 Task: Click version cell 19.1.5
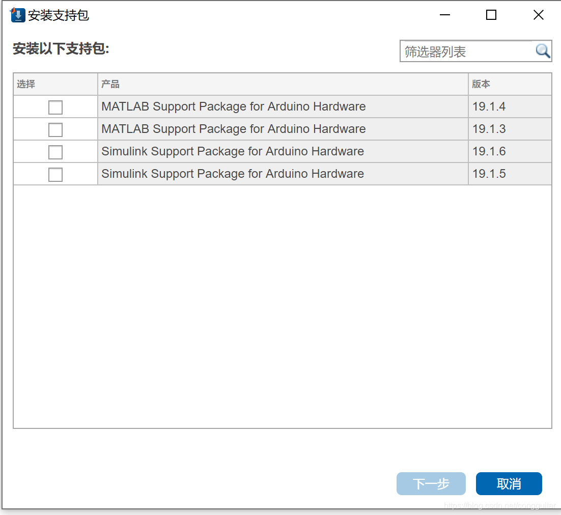coord(510,174)
